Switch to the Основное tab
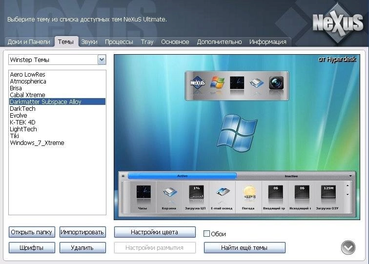 click(175, 42)
